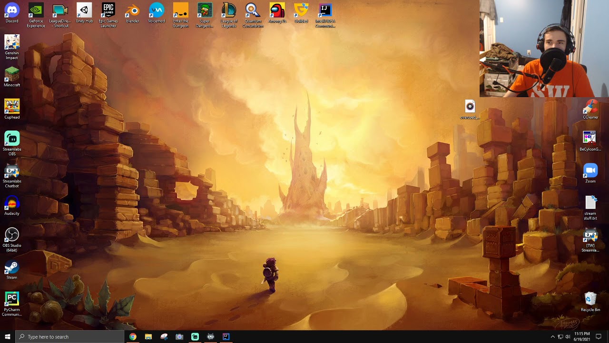
Task: Select the Super Dangerous Dungeons shortcut
Action: coord(205,15)
